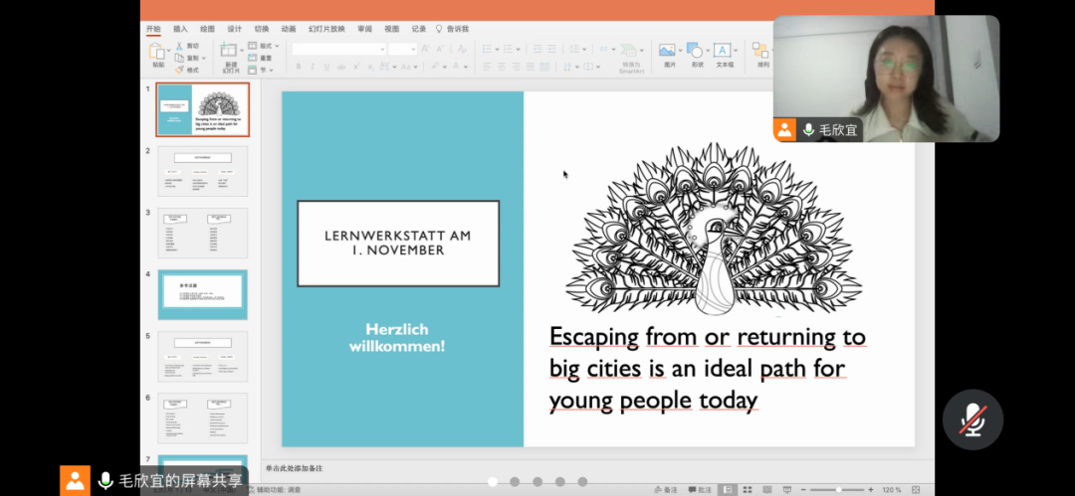
Task: Open the Slide Show (幻灯片放映) tab
Action: pyautogui.click(x=326, y=29)
